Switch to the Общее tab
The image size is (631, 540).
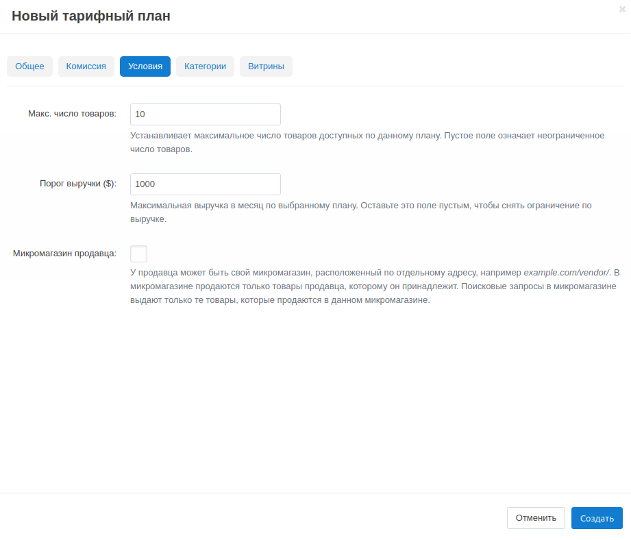(29, 66)
